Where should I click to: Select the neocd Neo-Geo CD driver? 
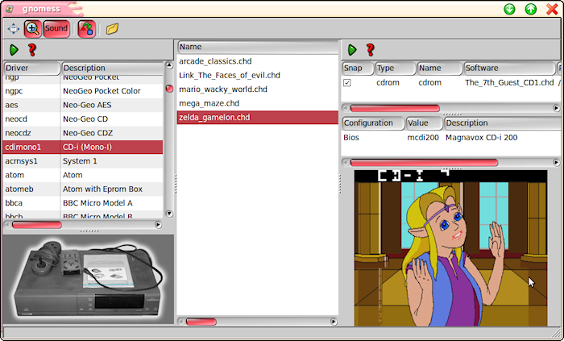point(83,119)
